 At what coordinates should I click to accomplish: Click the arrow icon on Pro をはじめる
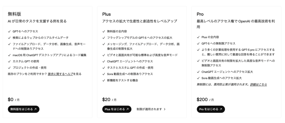click(x=221, y=109)
